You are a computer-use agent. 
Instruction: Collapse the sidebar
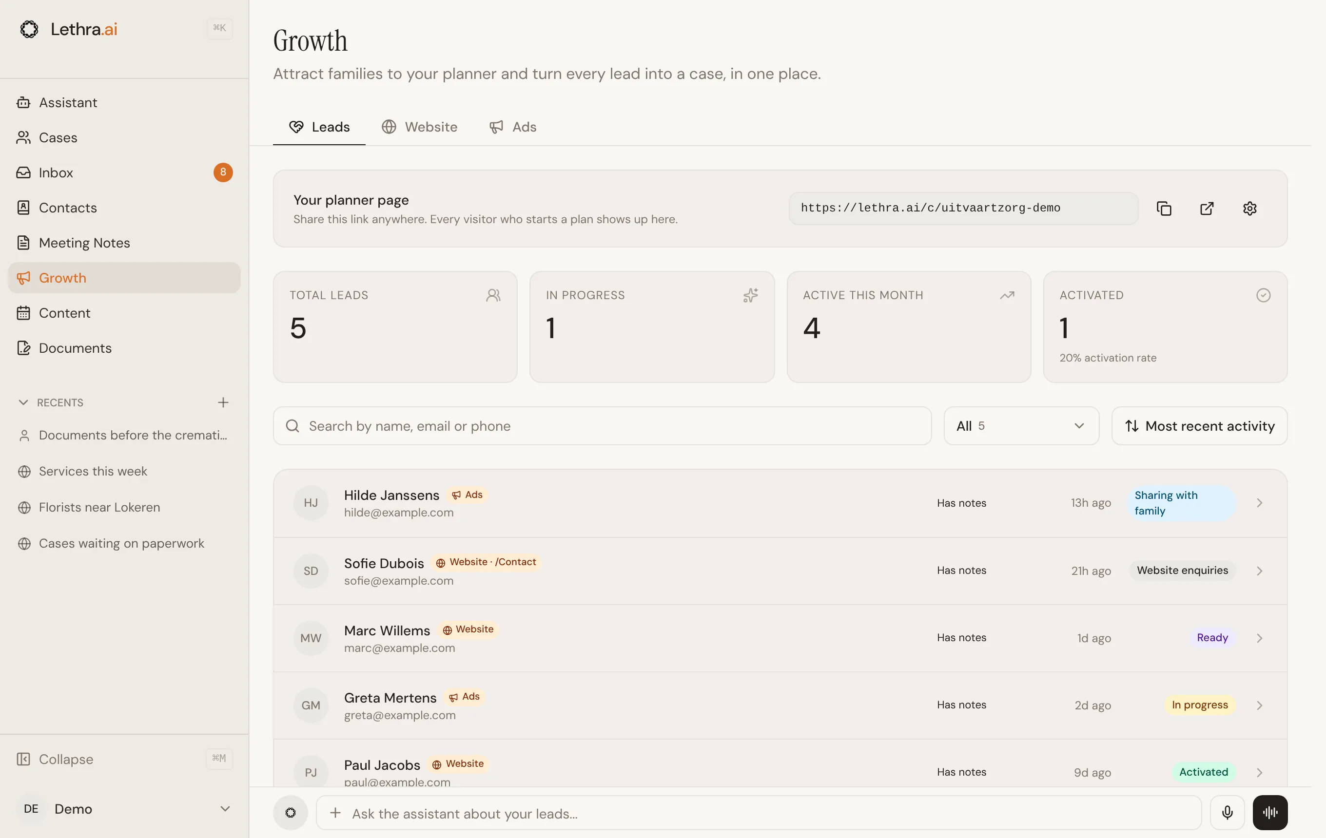pyautogui.click(x=124, y=760)
